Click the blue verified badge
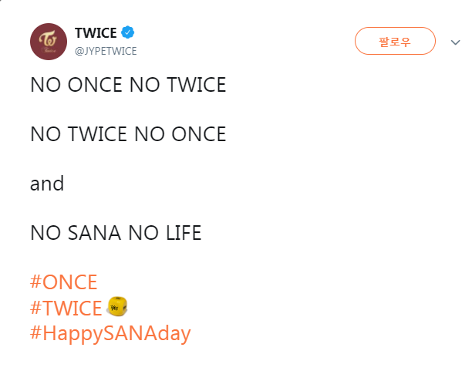This screenshot has width=472, height=371. pos(129,33)
